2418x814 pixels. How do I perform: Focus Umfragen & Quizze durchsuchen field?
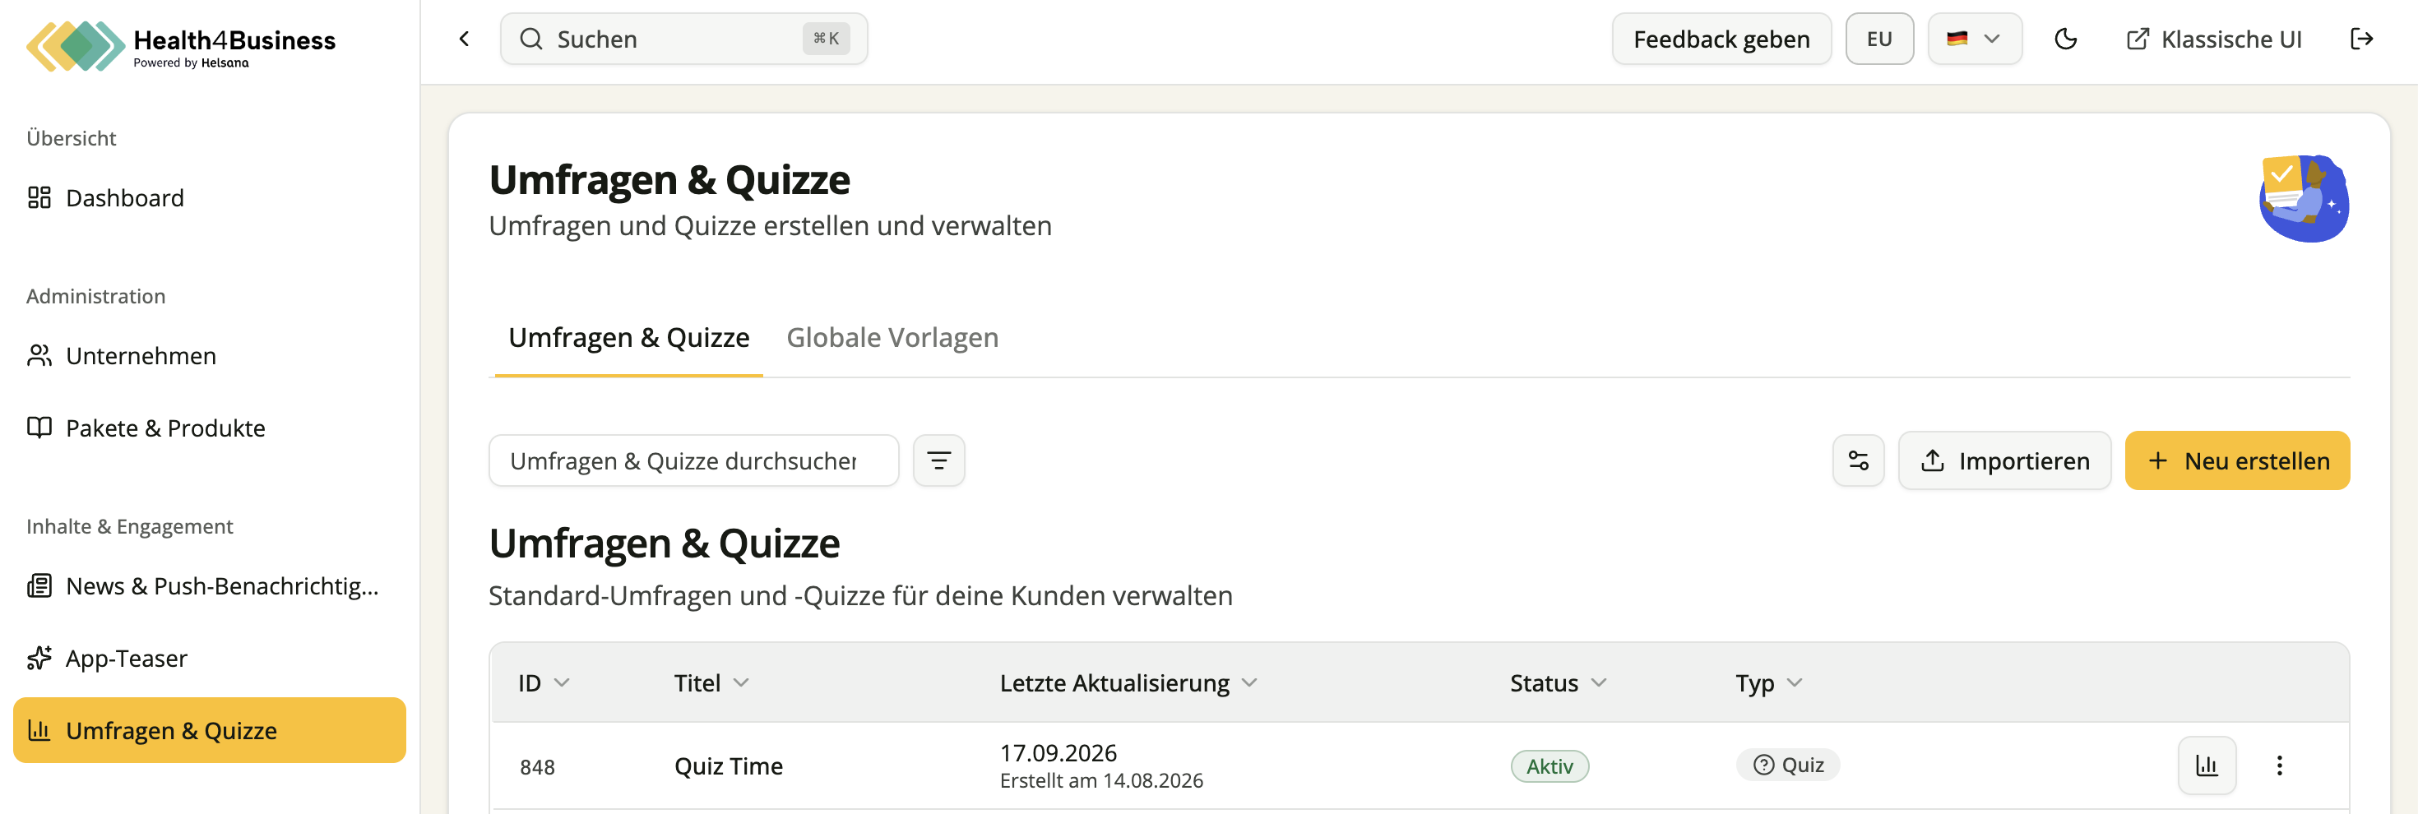[x=693, y=460]
